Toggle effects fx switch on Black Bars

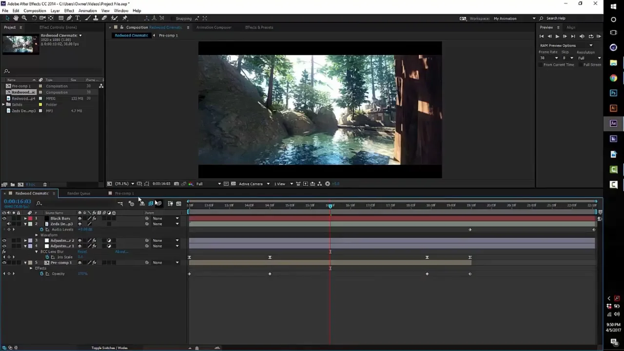94,218
